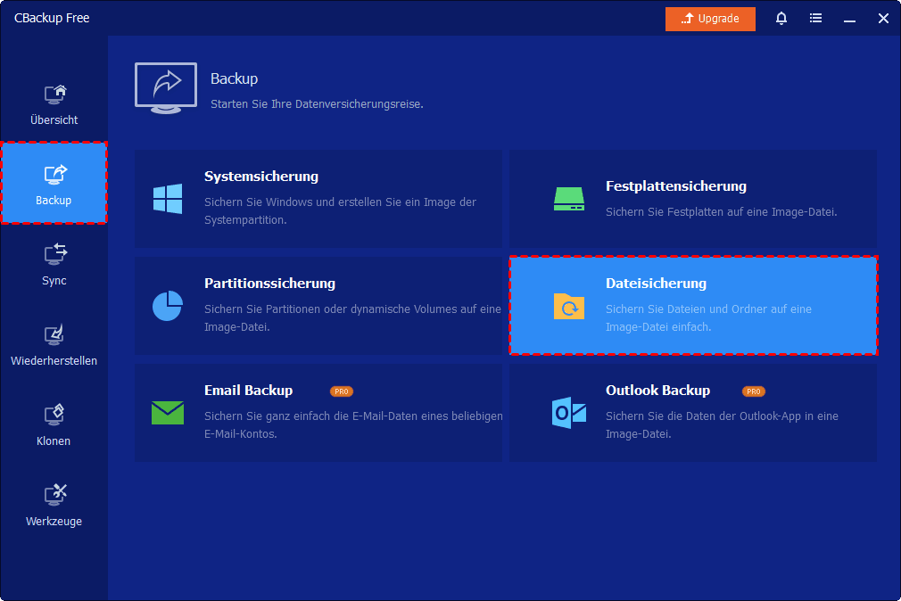Open the Werkzeuge sidebar item

pos(54,505)
